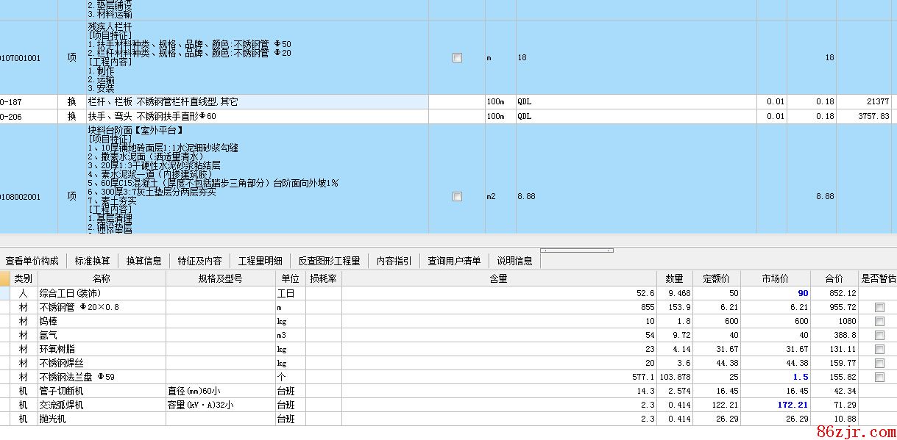Viewport: 897px width, 440px height.
Task: Click the panel splitter handle above the tabs
Action: tap(576, 250)
